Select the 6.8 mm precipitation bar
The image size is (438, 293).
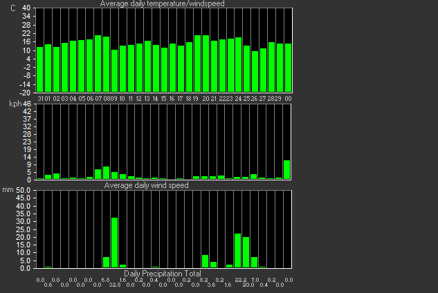[106, 263]
